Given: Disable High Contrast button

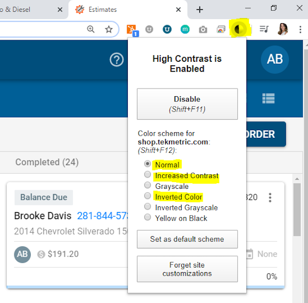Looking at the screenshot, I should tap(187, 104).
